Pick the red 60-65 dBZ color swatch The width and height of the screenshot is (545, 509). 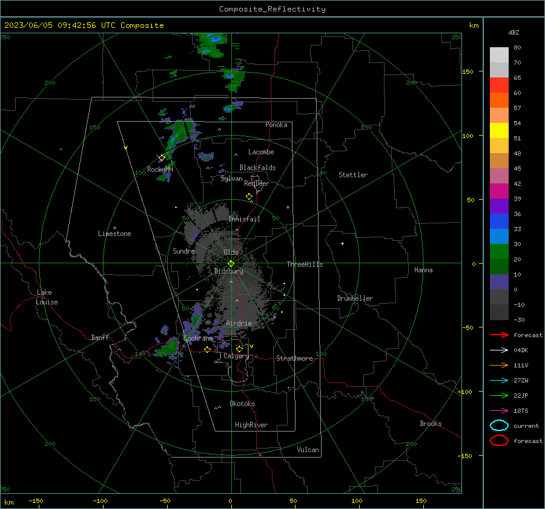[x=499, y=85]
